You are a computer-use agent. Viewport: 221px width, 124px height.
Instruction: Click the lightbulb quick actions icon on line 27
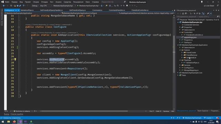[15, 59]
